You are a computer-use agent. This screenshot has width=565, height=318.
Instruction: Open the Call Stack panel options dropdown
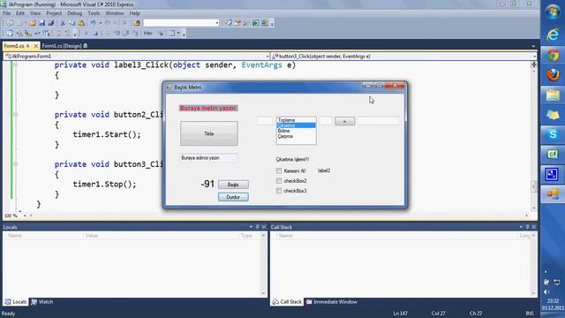click(x=521, y=227)
